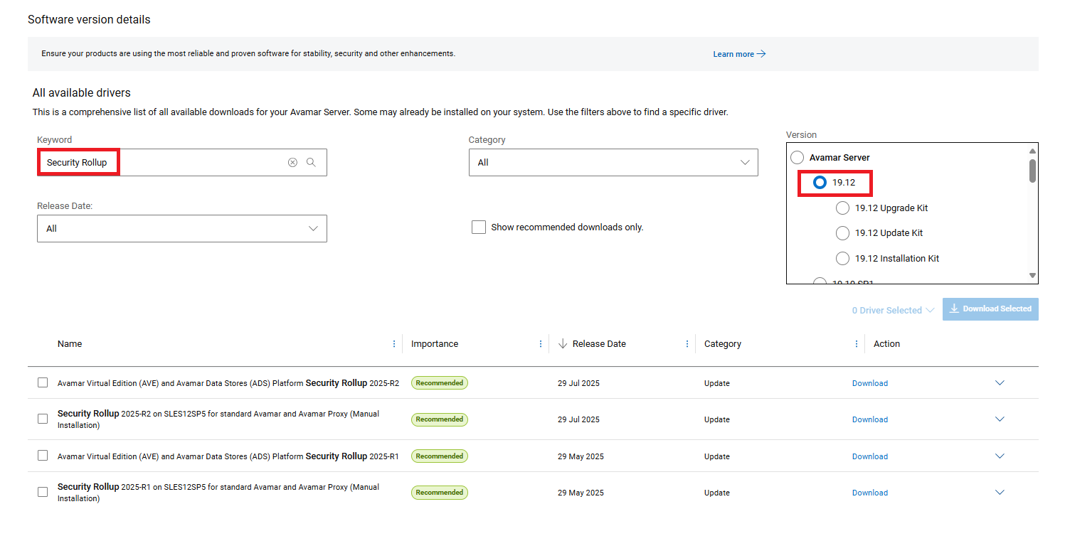Screen dimensions: 1065x536
Task: Open the Category column options menu icon
Action: pos(856,344)
